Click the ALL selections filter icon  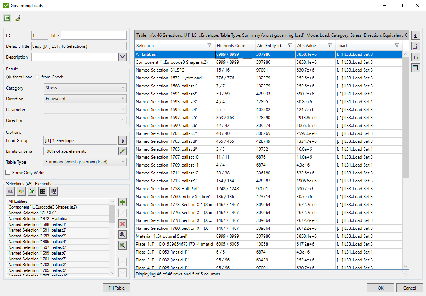(10, 191)
